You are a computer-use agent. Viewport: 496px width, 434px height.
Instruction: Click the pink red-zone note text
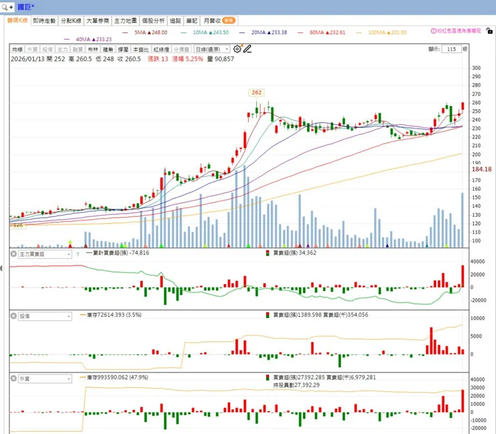(458, 31)
